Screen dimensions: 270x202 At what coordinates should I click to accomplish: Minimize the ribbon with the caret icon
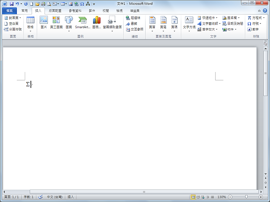pos(259,11)
